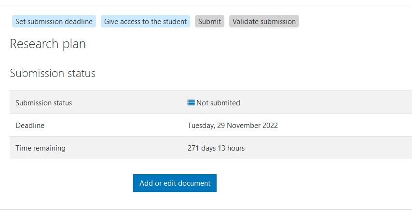This screenshot has width=412, height=216.
Task: Select the Deadline row label
Action: (30, 126)
